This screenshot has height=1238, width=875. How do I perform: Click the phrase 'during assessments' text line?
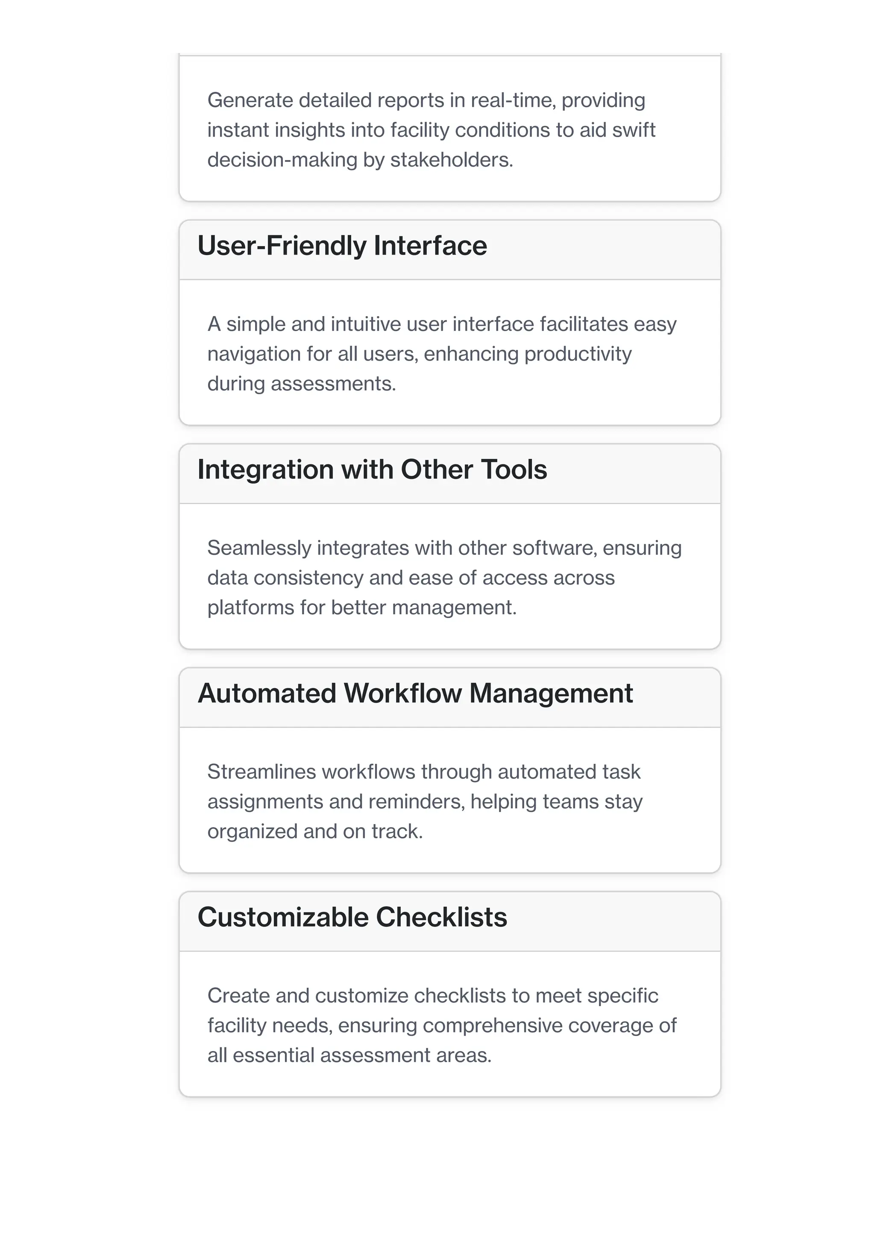click(301, 384)
